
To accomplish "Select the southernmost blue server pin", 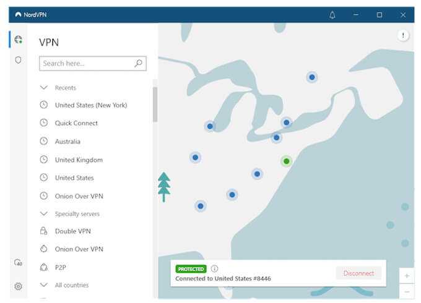I will 201,206.
